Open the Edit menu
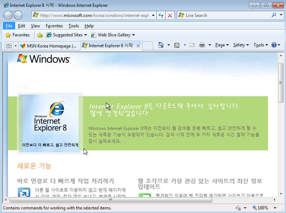 (x=22, y=26)
